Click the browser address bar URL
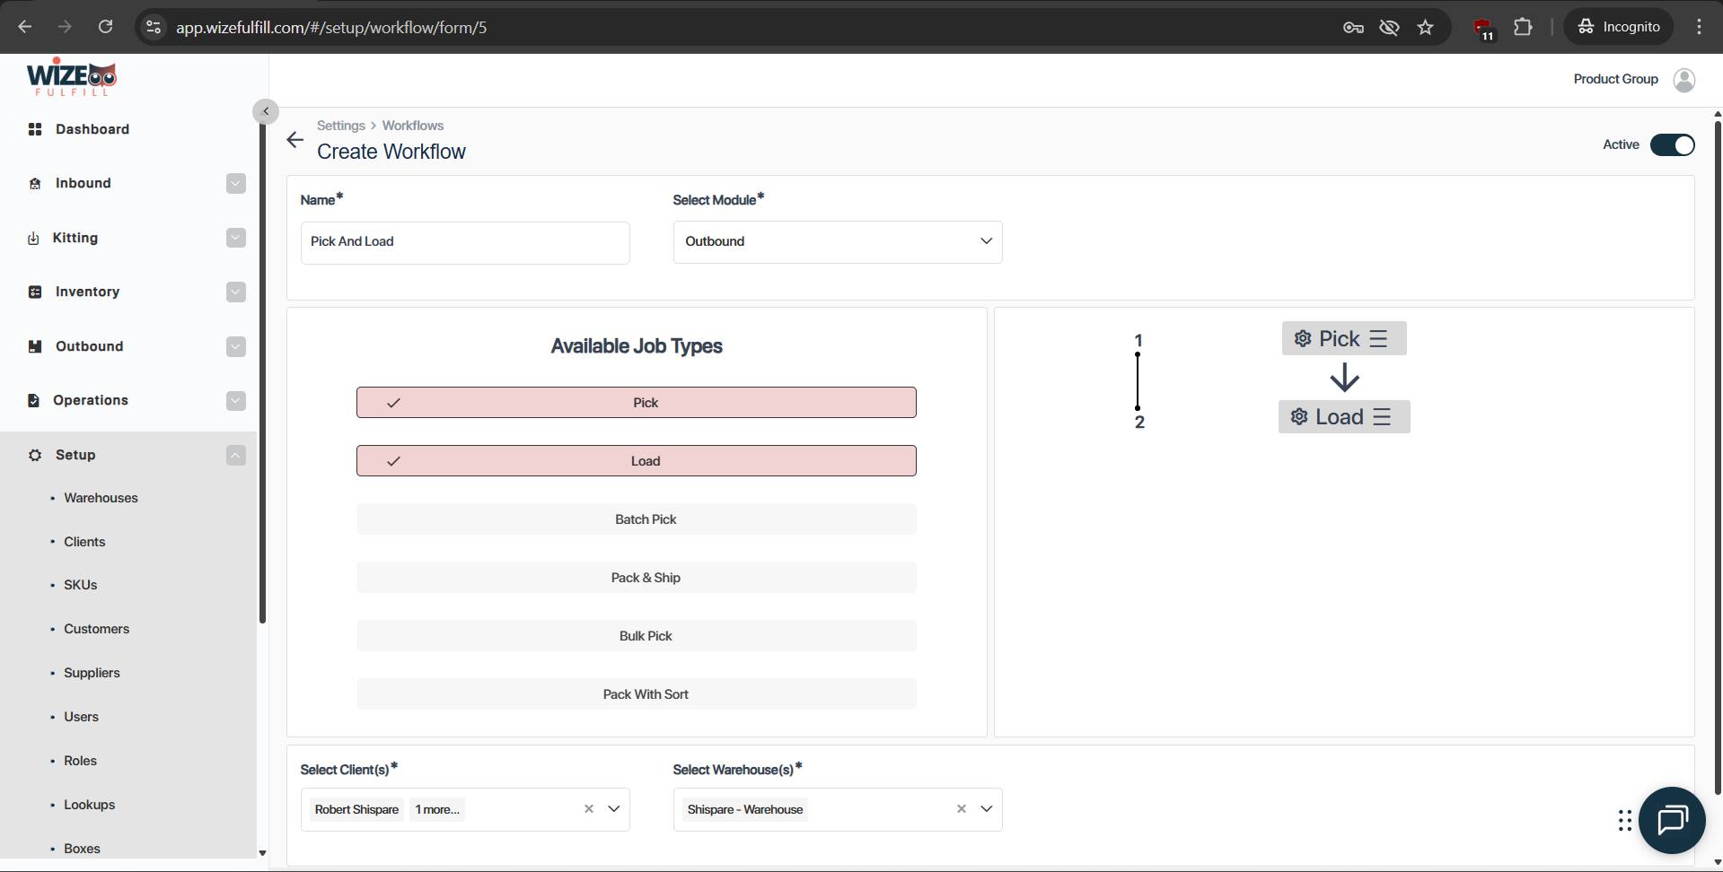This screenshot has width=1723, height=872. click(331, 28)
